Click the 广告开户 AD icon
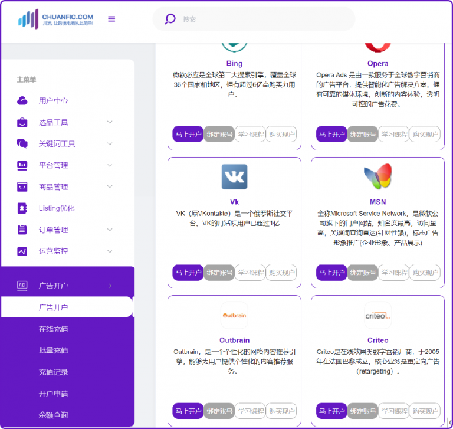Image resolution: width=453 pixels, height=429 pixels. click(22, 286)
